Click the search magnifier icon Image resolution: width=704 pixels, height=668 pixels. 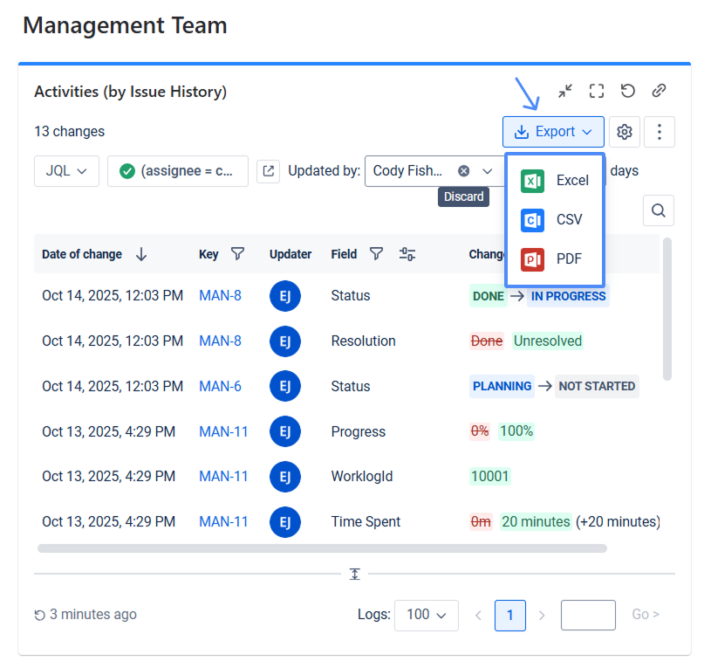point(659,210)
